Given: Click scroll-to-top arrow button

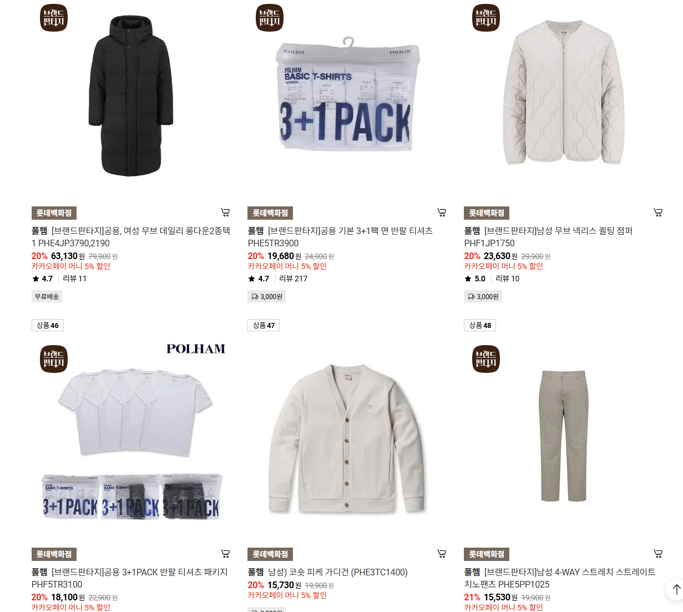Looking at the screenshot, I should click(x=676, y=589).
